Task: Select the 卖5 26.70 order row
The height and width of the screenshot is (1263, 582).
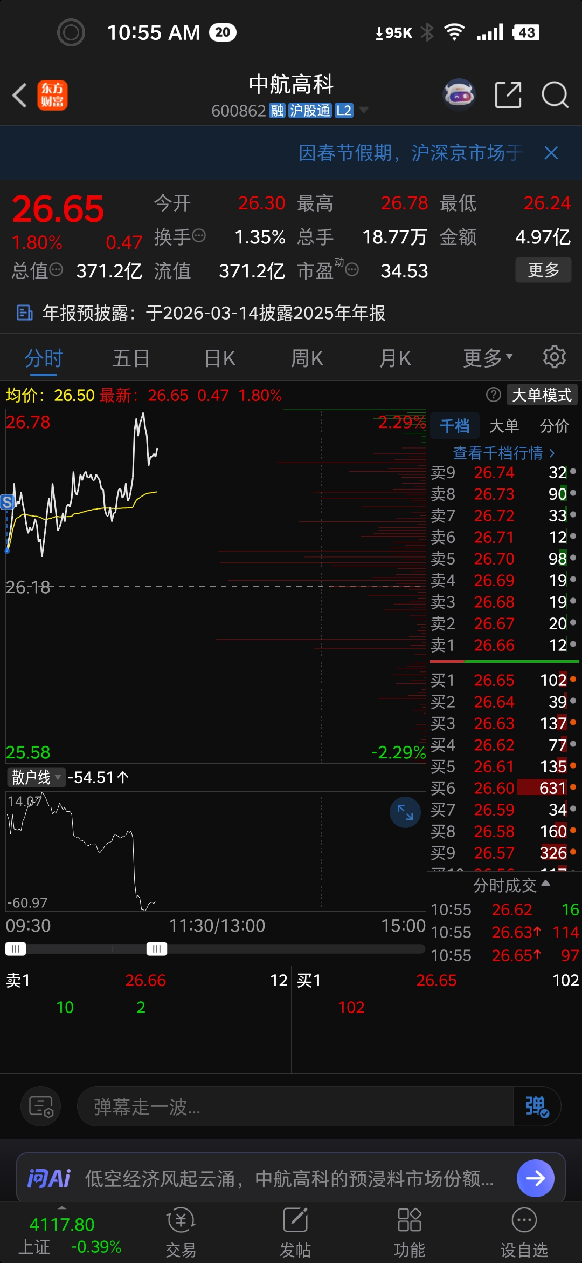Action: pyautogui.click(x=504, y=559)
